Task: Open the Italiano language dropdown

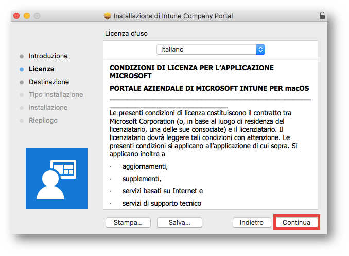Action: pyautogui.click(x=211, y=49)
